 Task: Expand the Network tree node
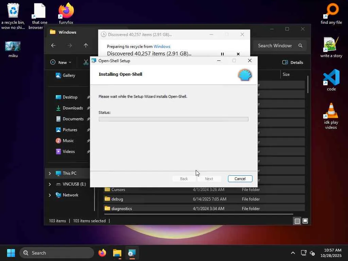tap(50, 195)
